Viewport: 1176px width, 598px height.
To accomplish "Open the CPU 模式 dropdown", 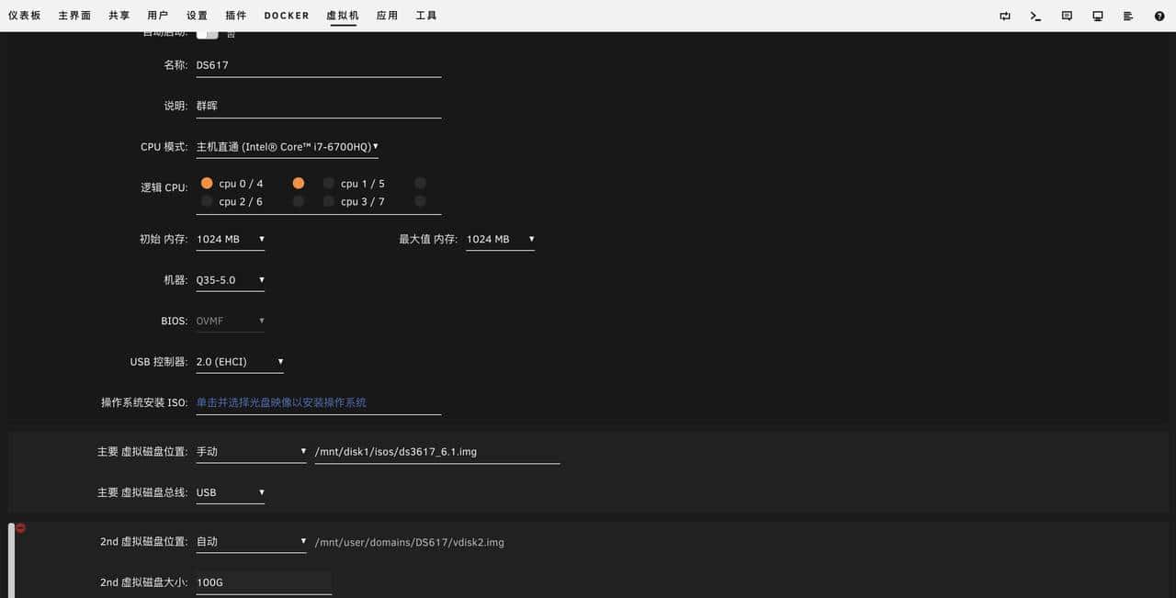I will (287, 146).
